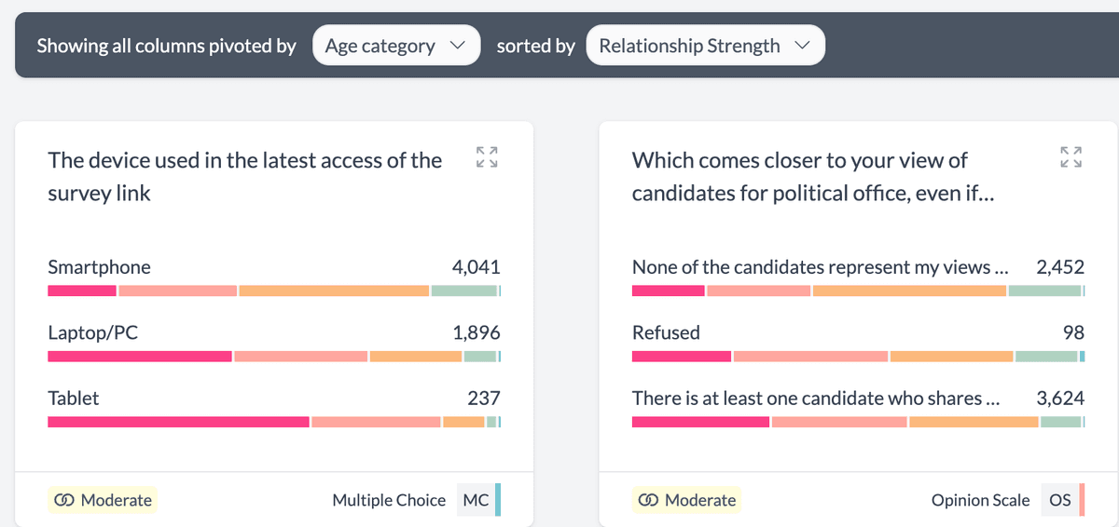Click the link icon in right Moderate badge
Viewport: 1119px width, 527px height.
click(x=648, y=501)
